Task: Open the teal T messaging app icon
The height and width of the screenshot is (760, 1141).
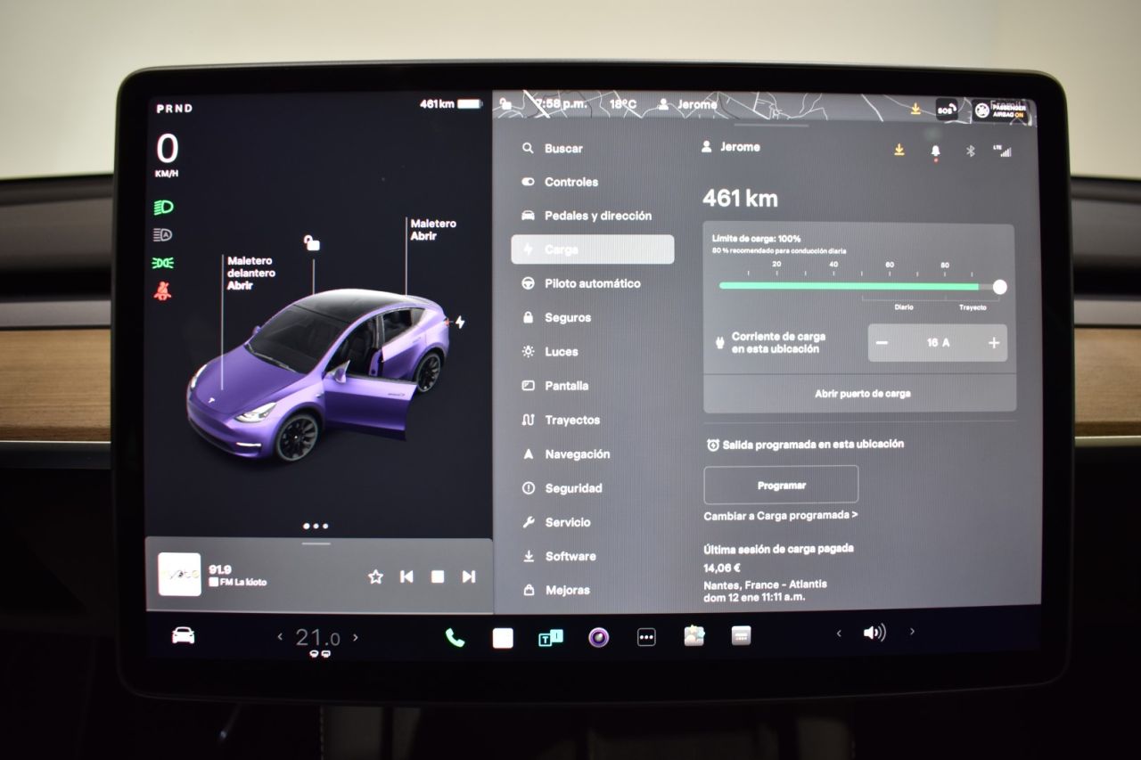Action: [x=551, y=637]
